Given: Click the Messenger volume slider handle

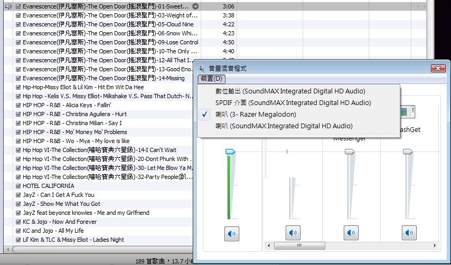Looking at the screenshot, I should pyautogui.click(x=350, y=151).
